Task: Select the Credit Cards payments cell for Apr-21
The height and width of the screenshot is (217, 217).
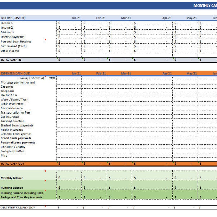Action: (152, 138)
